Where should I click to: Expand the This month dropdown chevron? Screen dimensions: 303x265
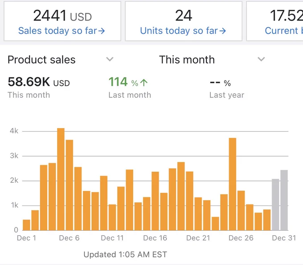point(261,59)
